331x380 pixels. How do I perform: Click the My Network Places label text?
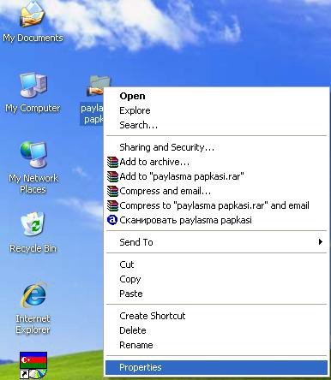click(33, 183)
